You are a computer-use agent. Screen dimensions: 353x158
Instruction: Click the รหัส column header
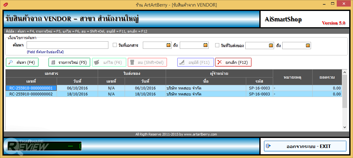(259, 81)
